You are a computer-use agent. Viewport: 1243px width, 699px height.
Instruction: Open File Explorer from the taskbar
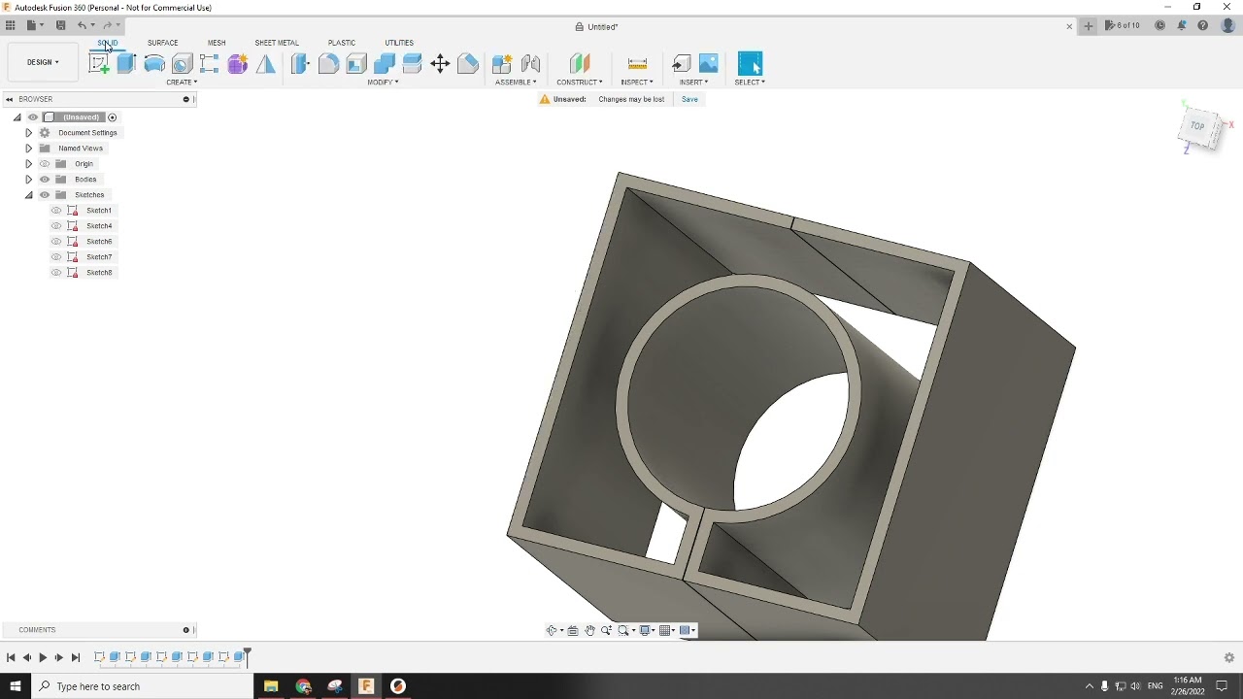pos(271,686)
